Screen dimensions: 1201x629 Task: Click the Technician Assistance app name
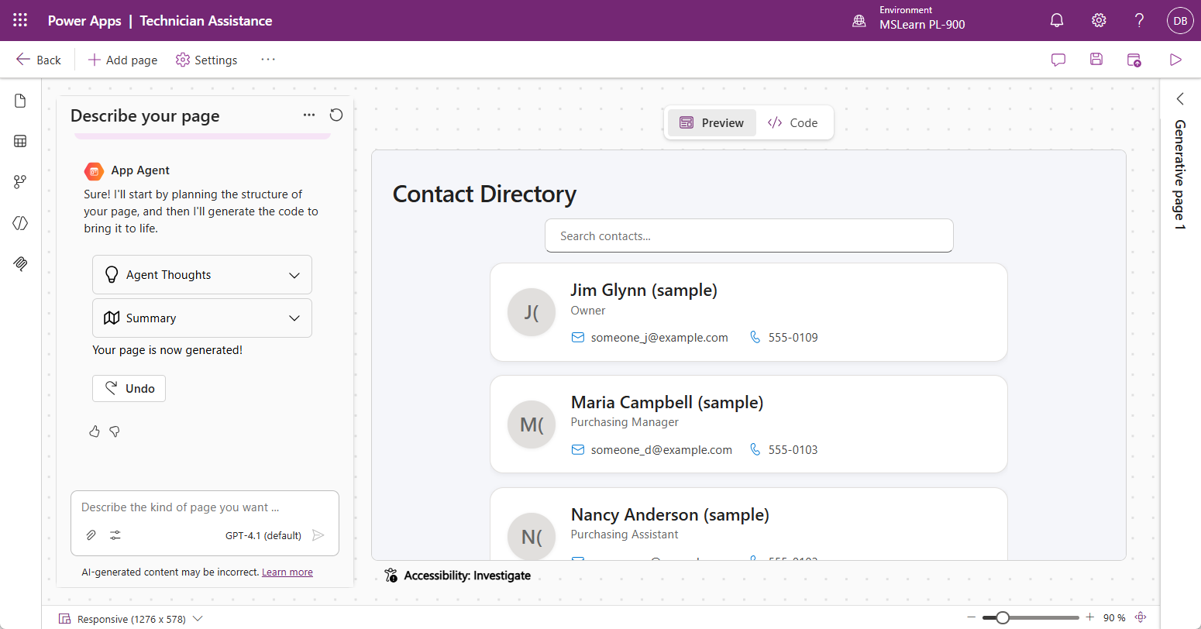206,21
